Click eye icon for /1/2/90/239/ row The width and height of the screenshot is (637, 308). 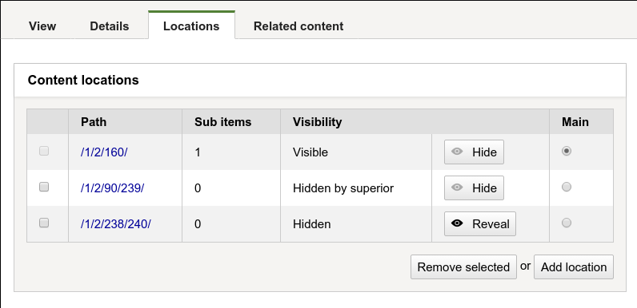[457, 188]
